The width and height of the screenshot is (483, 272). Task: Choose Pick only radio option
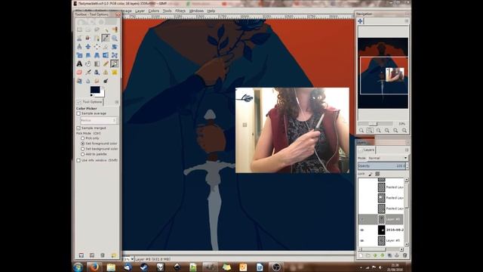[x=82, y=138]
